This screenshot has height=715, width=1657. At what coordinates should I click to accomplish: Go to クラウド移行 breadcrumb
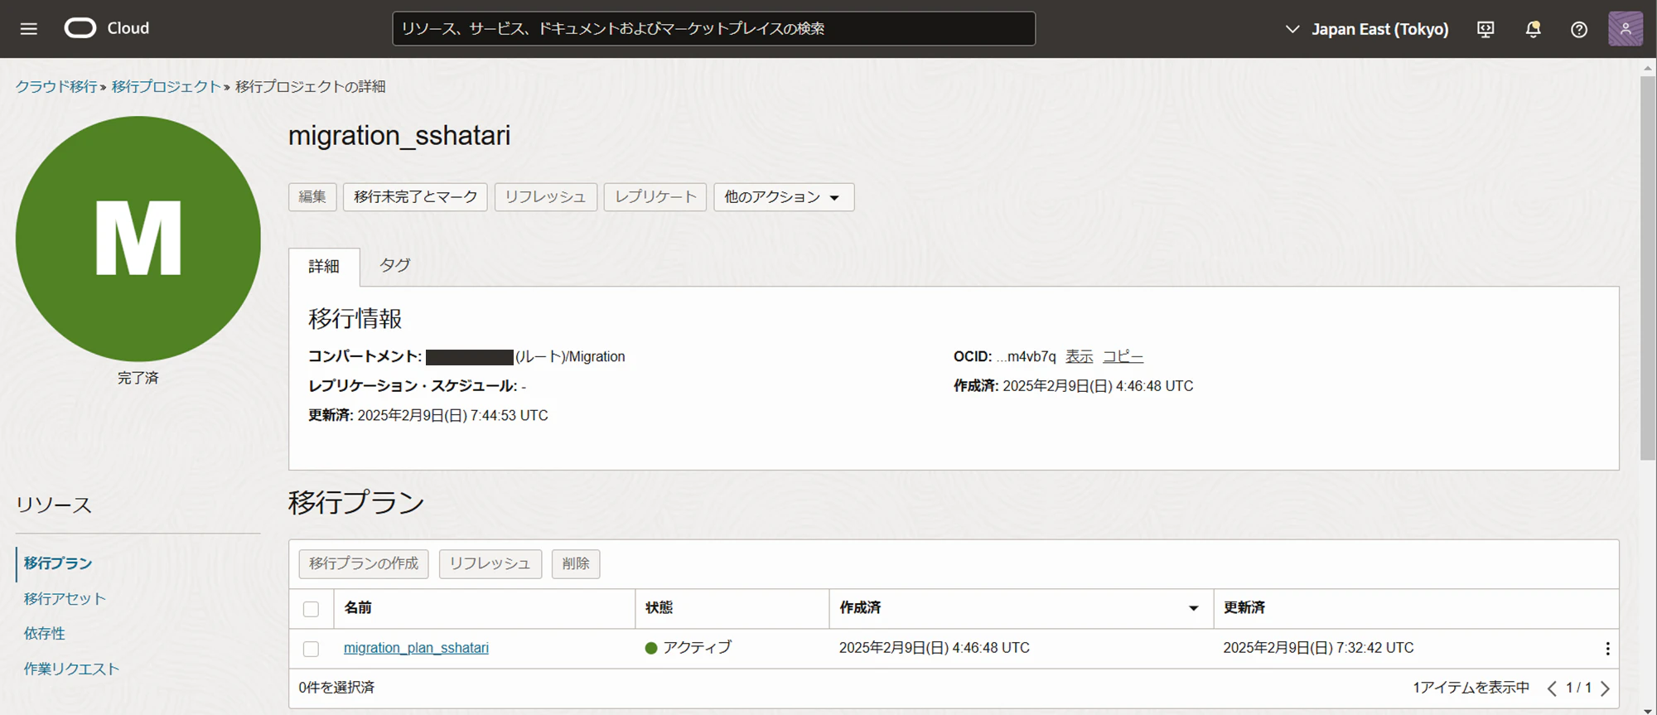click(x=56, y=86)
